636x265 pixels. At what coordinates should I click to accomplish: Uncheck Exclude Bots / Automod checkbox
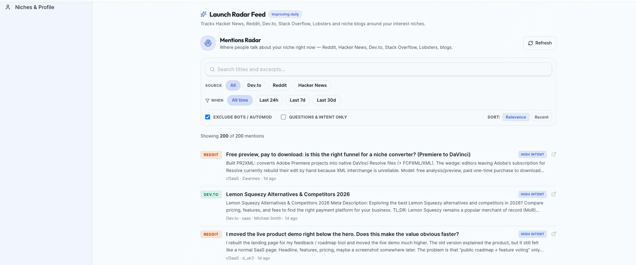coord(207,117)
